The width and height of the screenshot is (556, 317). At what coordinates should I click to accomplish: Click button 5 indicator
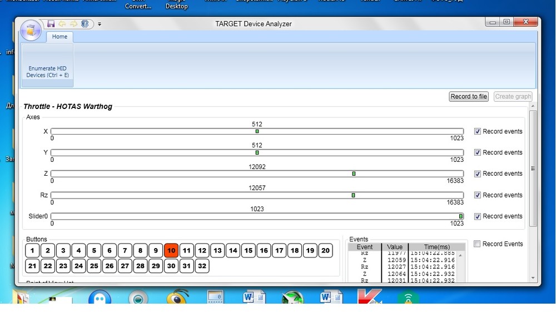pyautogui.click(x=94, y=250)
